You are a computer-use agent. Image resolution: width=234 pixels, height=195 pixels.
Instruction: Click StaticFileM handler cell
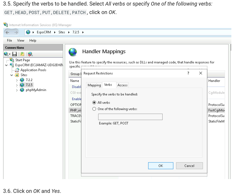[x=216, y=121]
